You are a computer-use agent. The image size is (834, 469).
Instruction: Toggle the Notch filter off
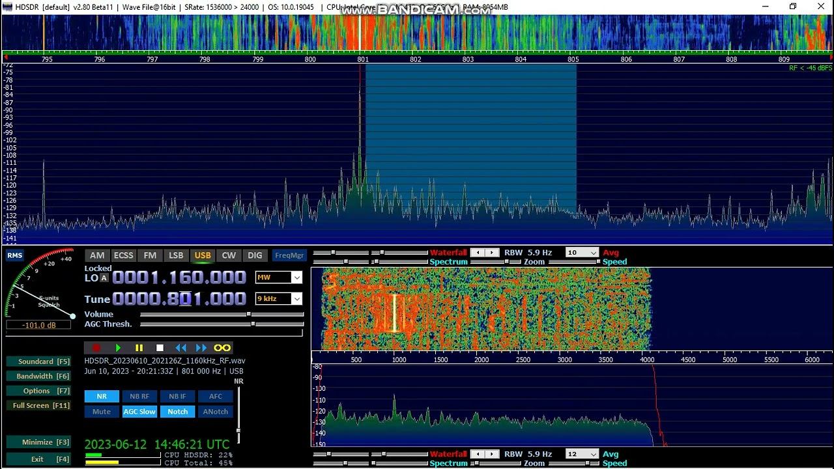(x=177, y=412)
